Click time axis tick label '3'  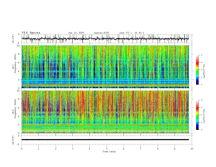click(x=73, y=149)
